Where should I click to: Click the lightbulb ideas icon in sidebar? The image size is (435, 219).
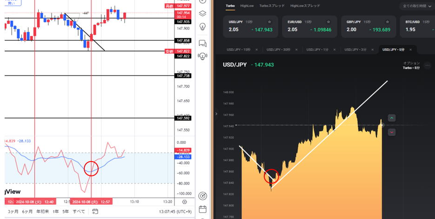tap(202, 26)
